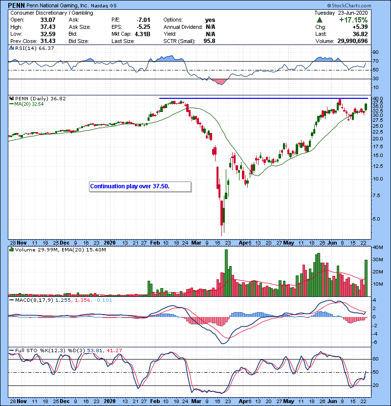Click the SCTR (Small) value 95.8
The height and width of the screenshot is (406, 391).
pyautogui.click(x=209, y=41)
